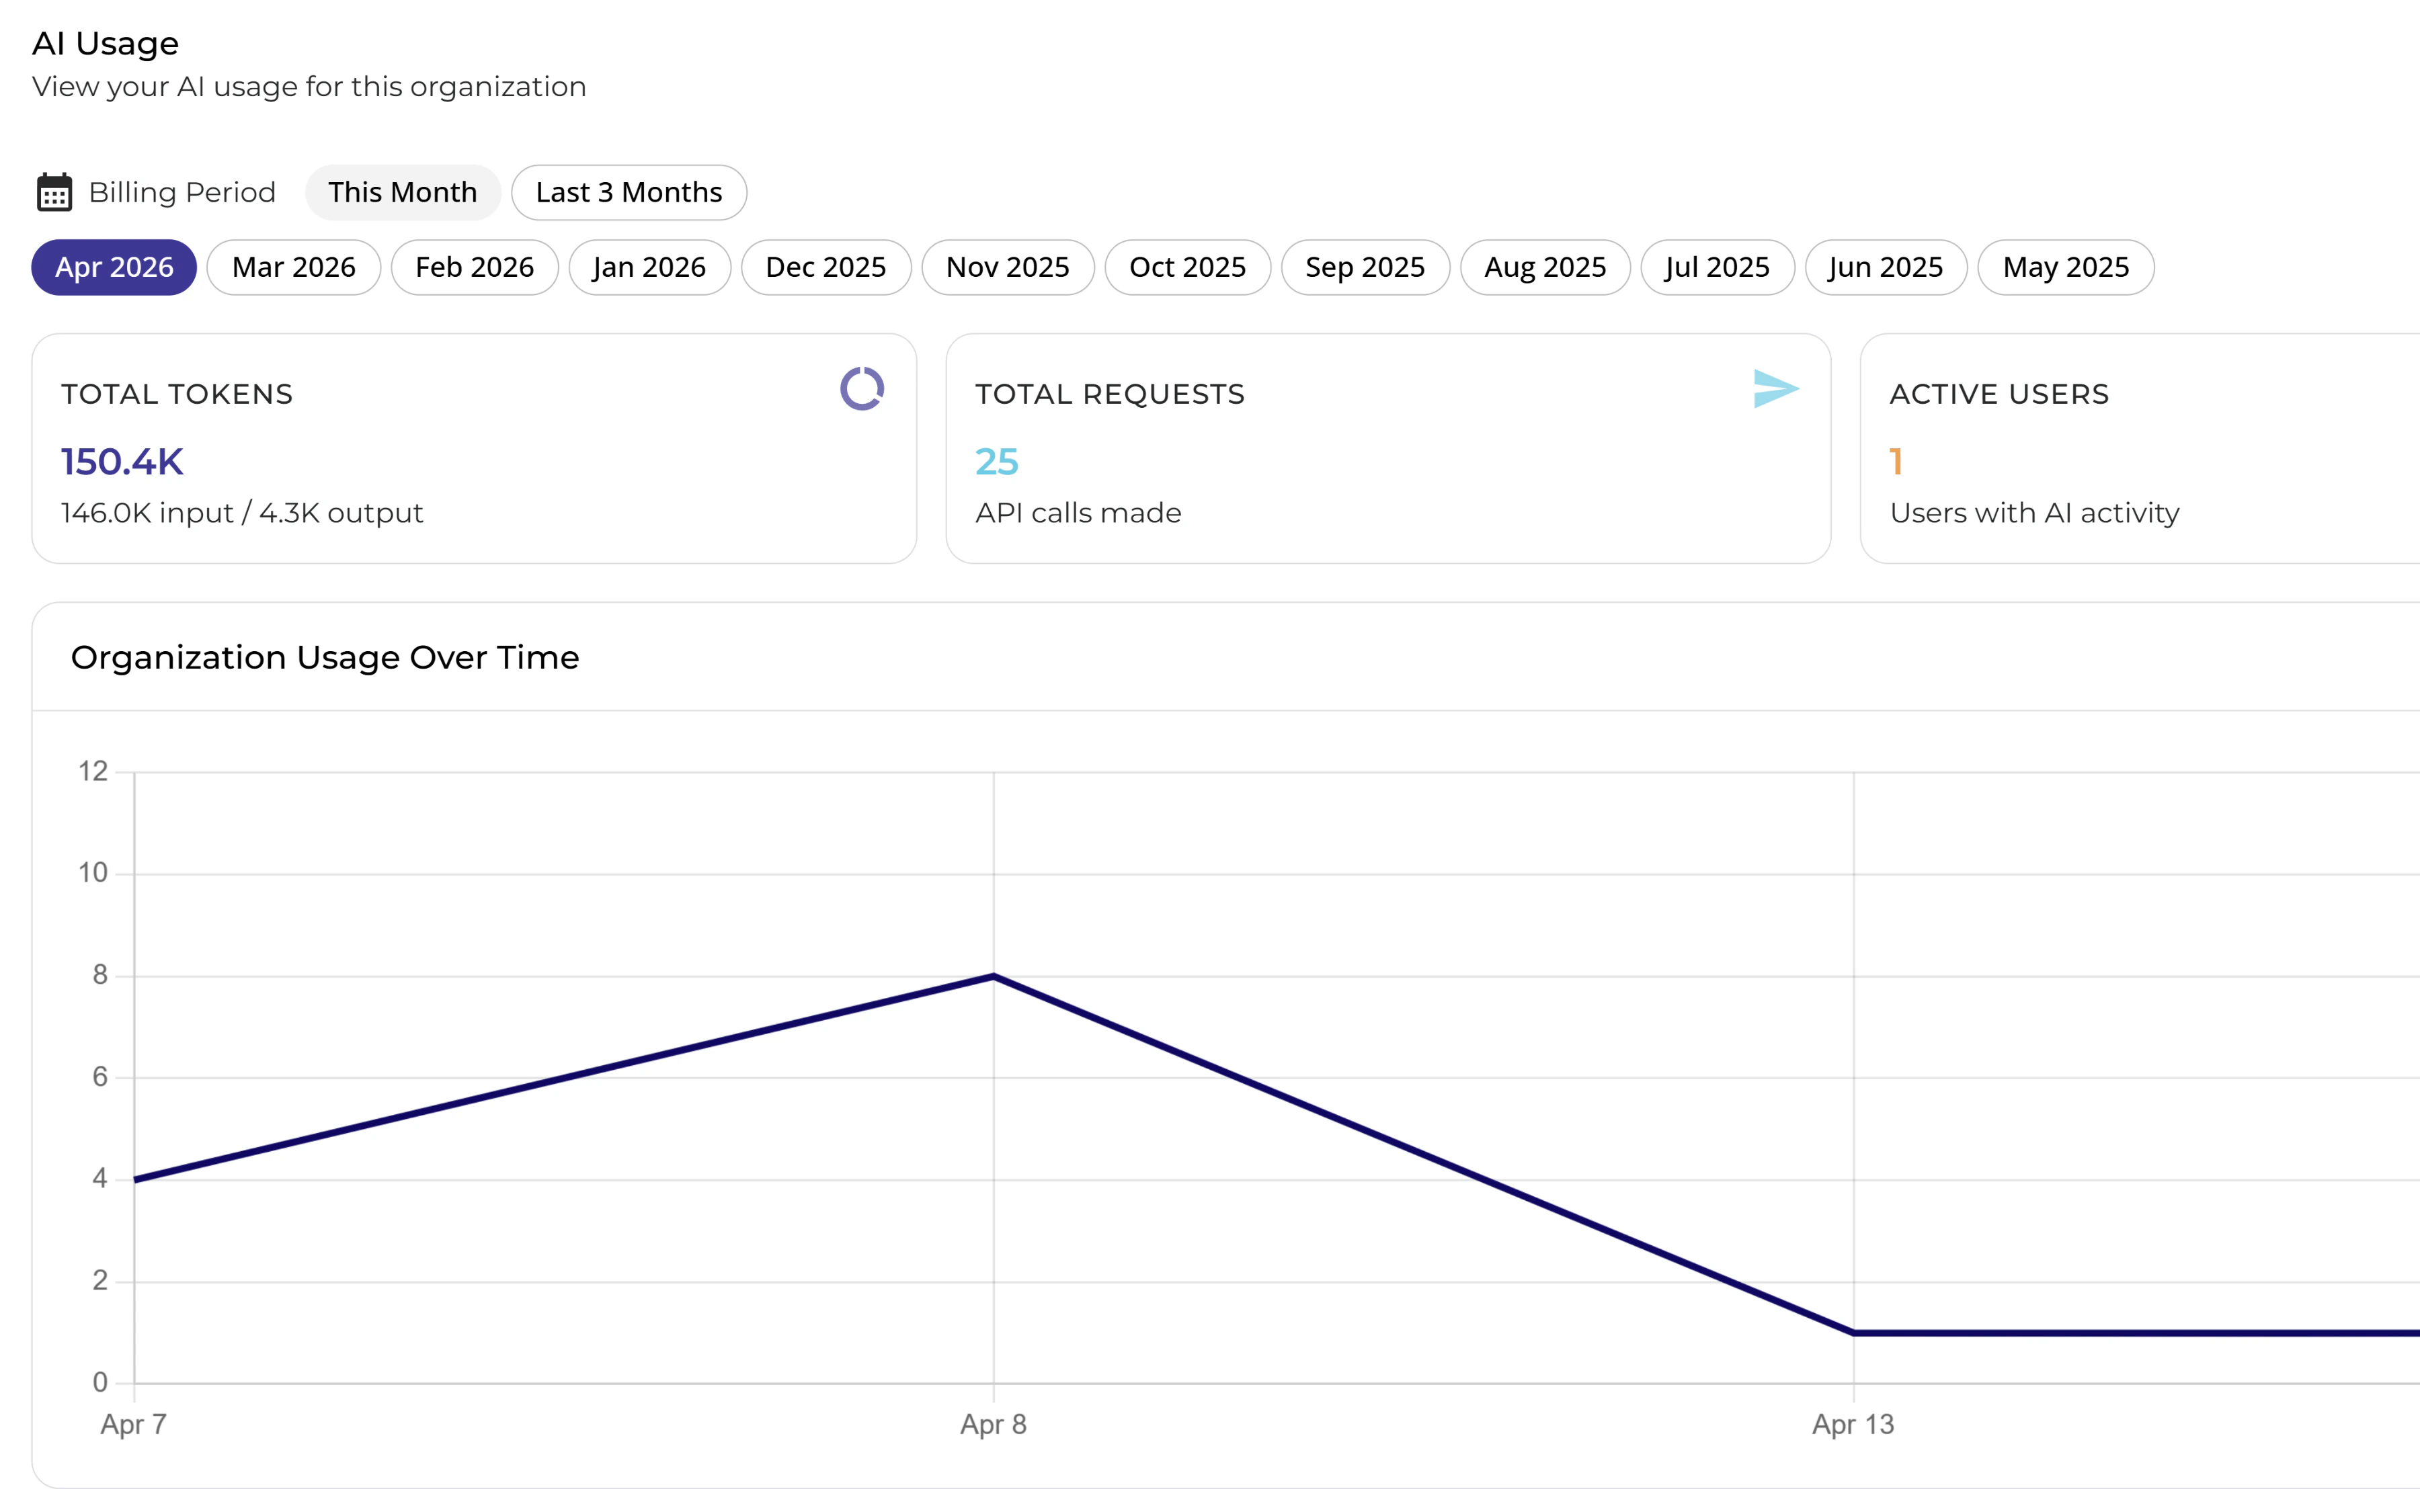The width and height of the screenshot is (2420, 1512).
Task: Click the Aug 2025 month pill
Action: [x=1544, y=267]
